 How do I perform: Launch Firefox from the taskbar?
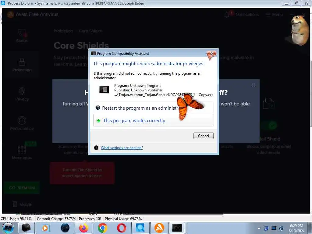tap(83, 228)
